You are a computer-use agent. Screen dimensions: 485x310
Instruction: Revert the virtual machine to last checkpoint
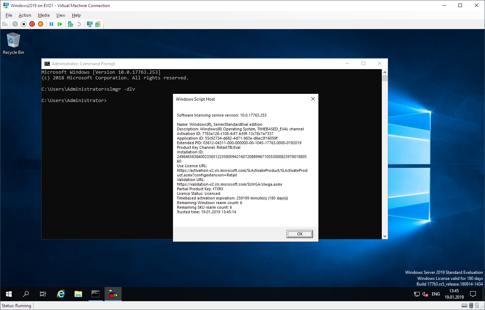coord(79,24)
